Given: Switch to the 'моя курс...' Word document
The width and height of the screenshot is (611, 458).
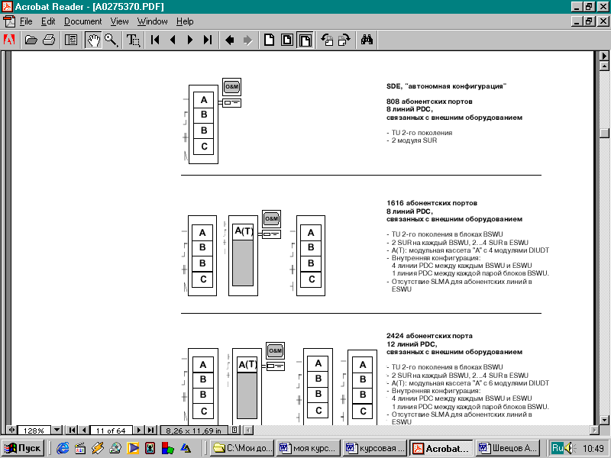Looking at the screenshot, I should click(x=309, y=448).
